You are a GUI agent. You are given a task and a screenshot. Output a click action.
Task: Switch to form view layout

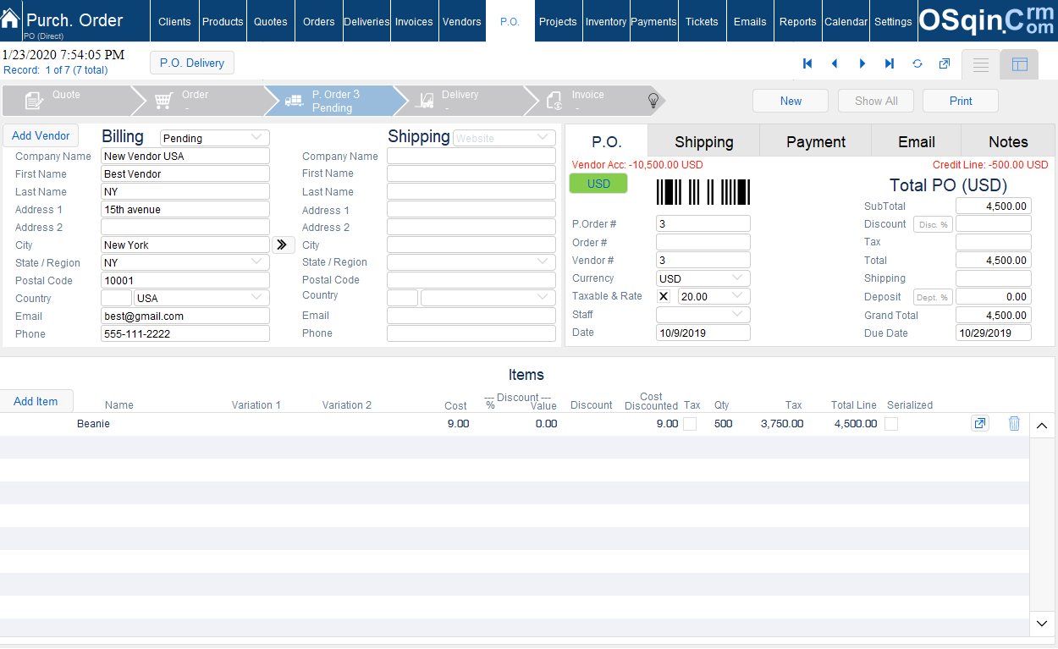pos(1019,64)
